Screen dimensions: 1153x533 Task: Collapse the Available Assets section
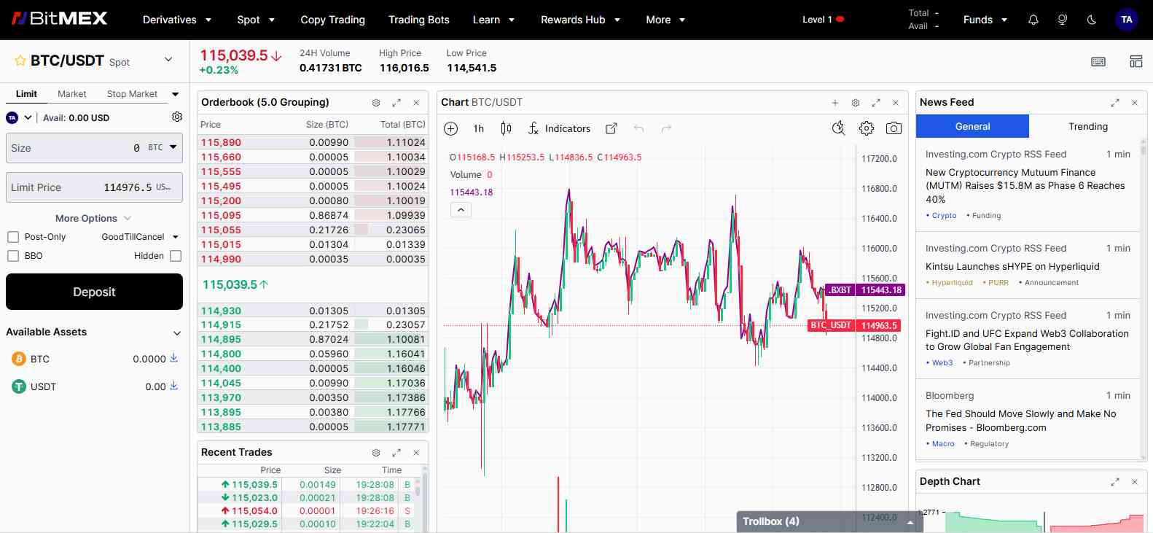176,332
